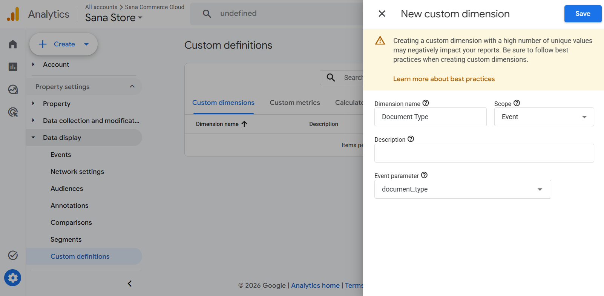The height and width of the screenshot is (296, 604).
Task: Open Learn more about best practices link
Action: 444,79
